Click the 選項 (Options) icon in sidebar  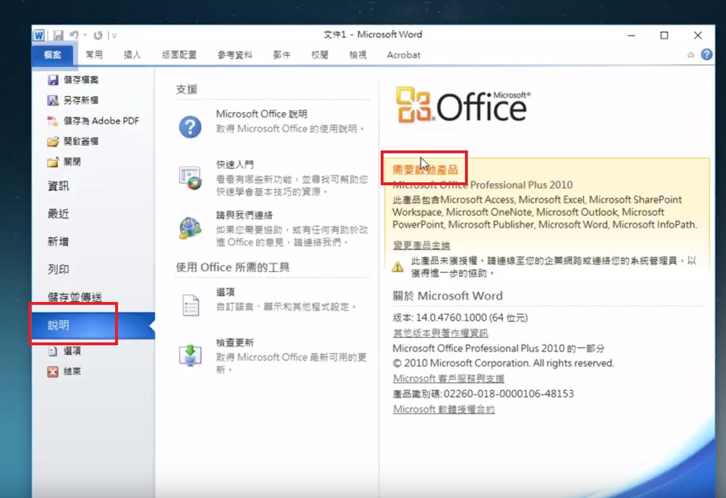[x=53, y=352]
